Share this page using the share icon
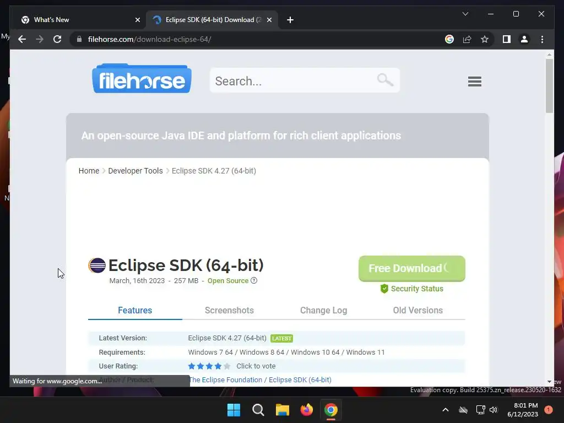564x423 pixels. [x=467, y=39]
